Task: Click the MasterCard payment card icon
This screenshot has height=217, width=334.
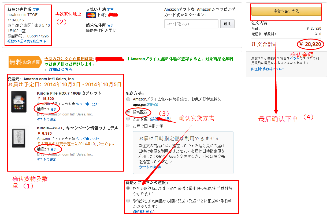Action: (91, 15)
